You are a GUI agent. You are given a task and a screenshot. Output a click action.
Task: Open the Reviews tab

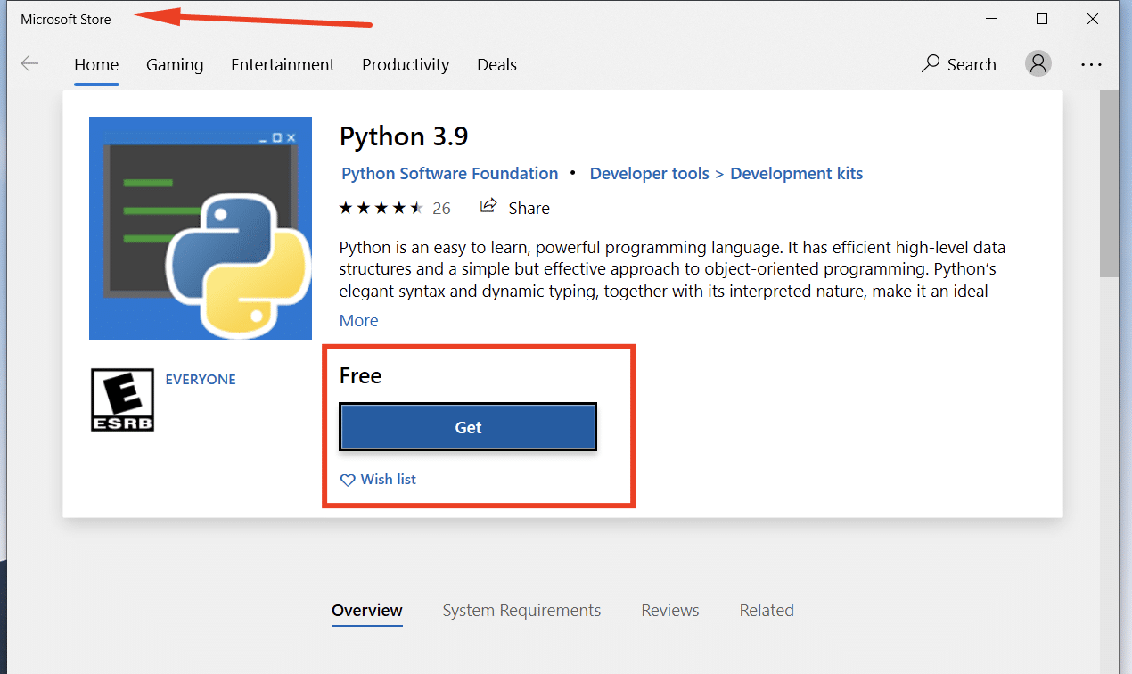[670, 611]
